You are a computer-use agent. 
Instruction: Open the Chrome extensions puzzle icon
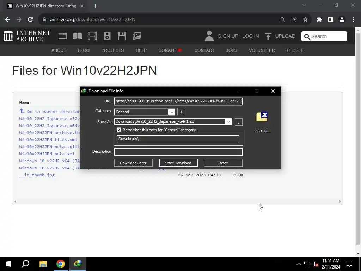[319, 20]
